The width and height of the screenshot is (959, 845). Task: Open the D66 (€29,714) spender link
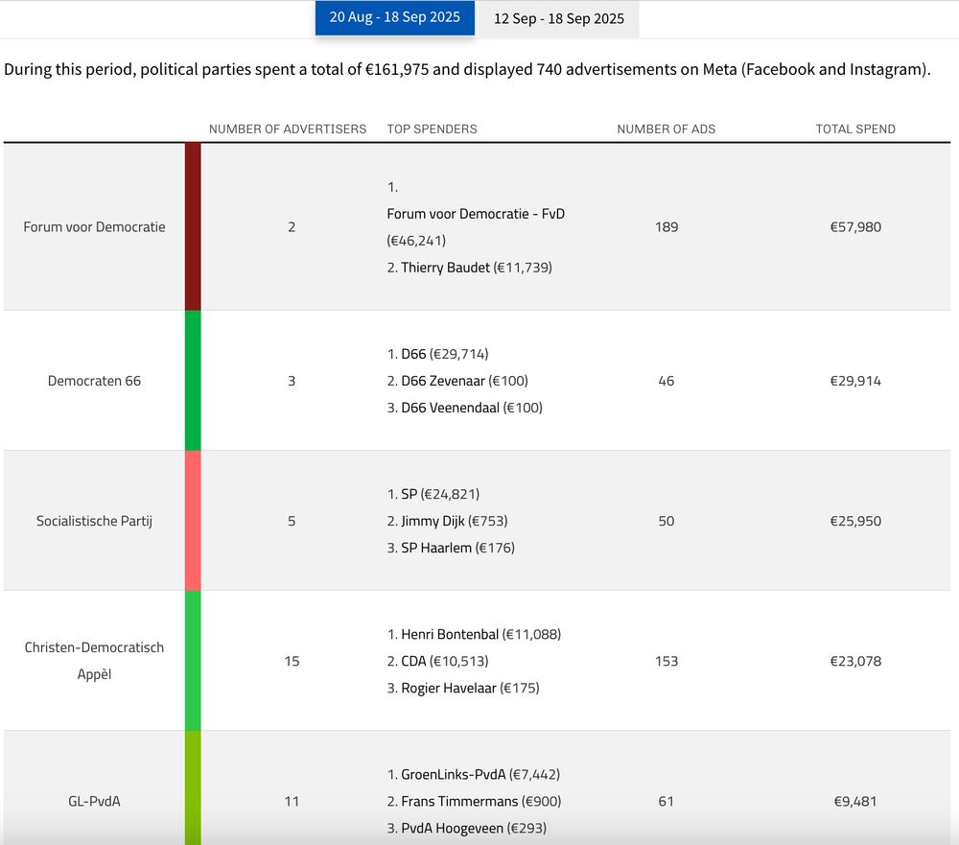pos(413,354)
